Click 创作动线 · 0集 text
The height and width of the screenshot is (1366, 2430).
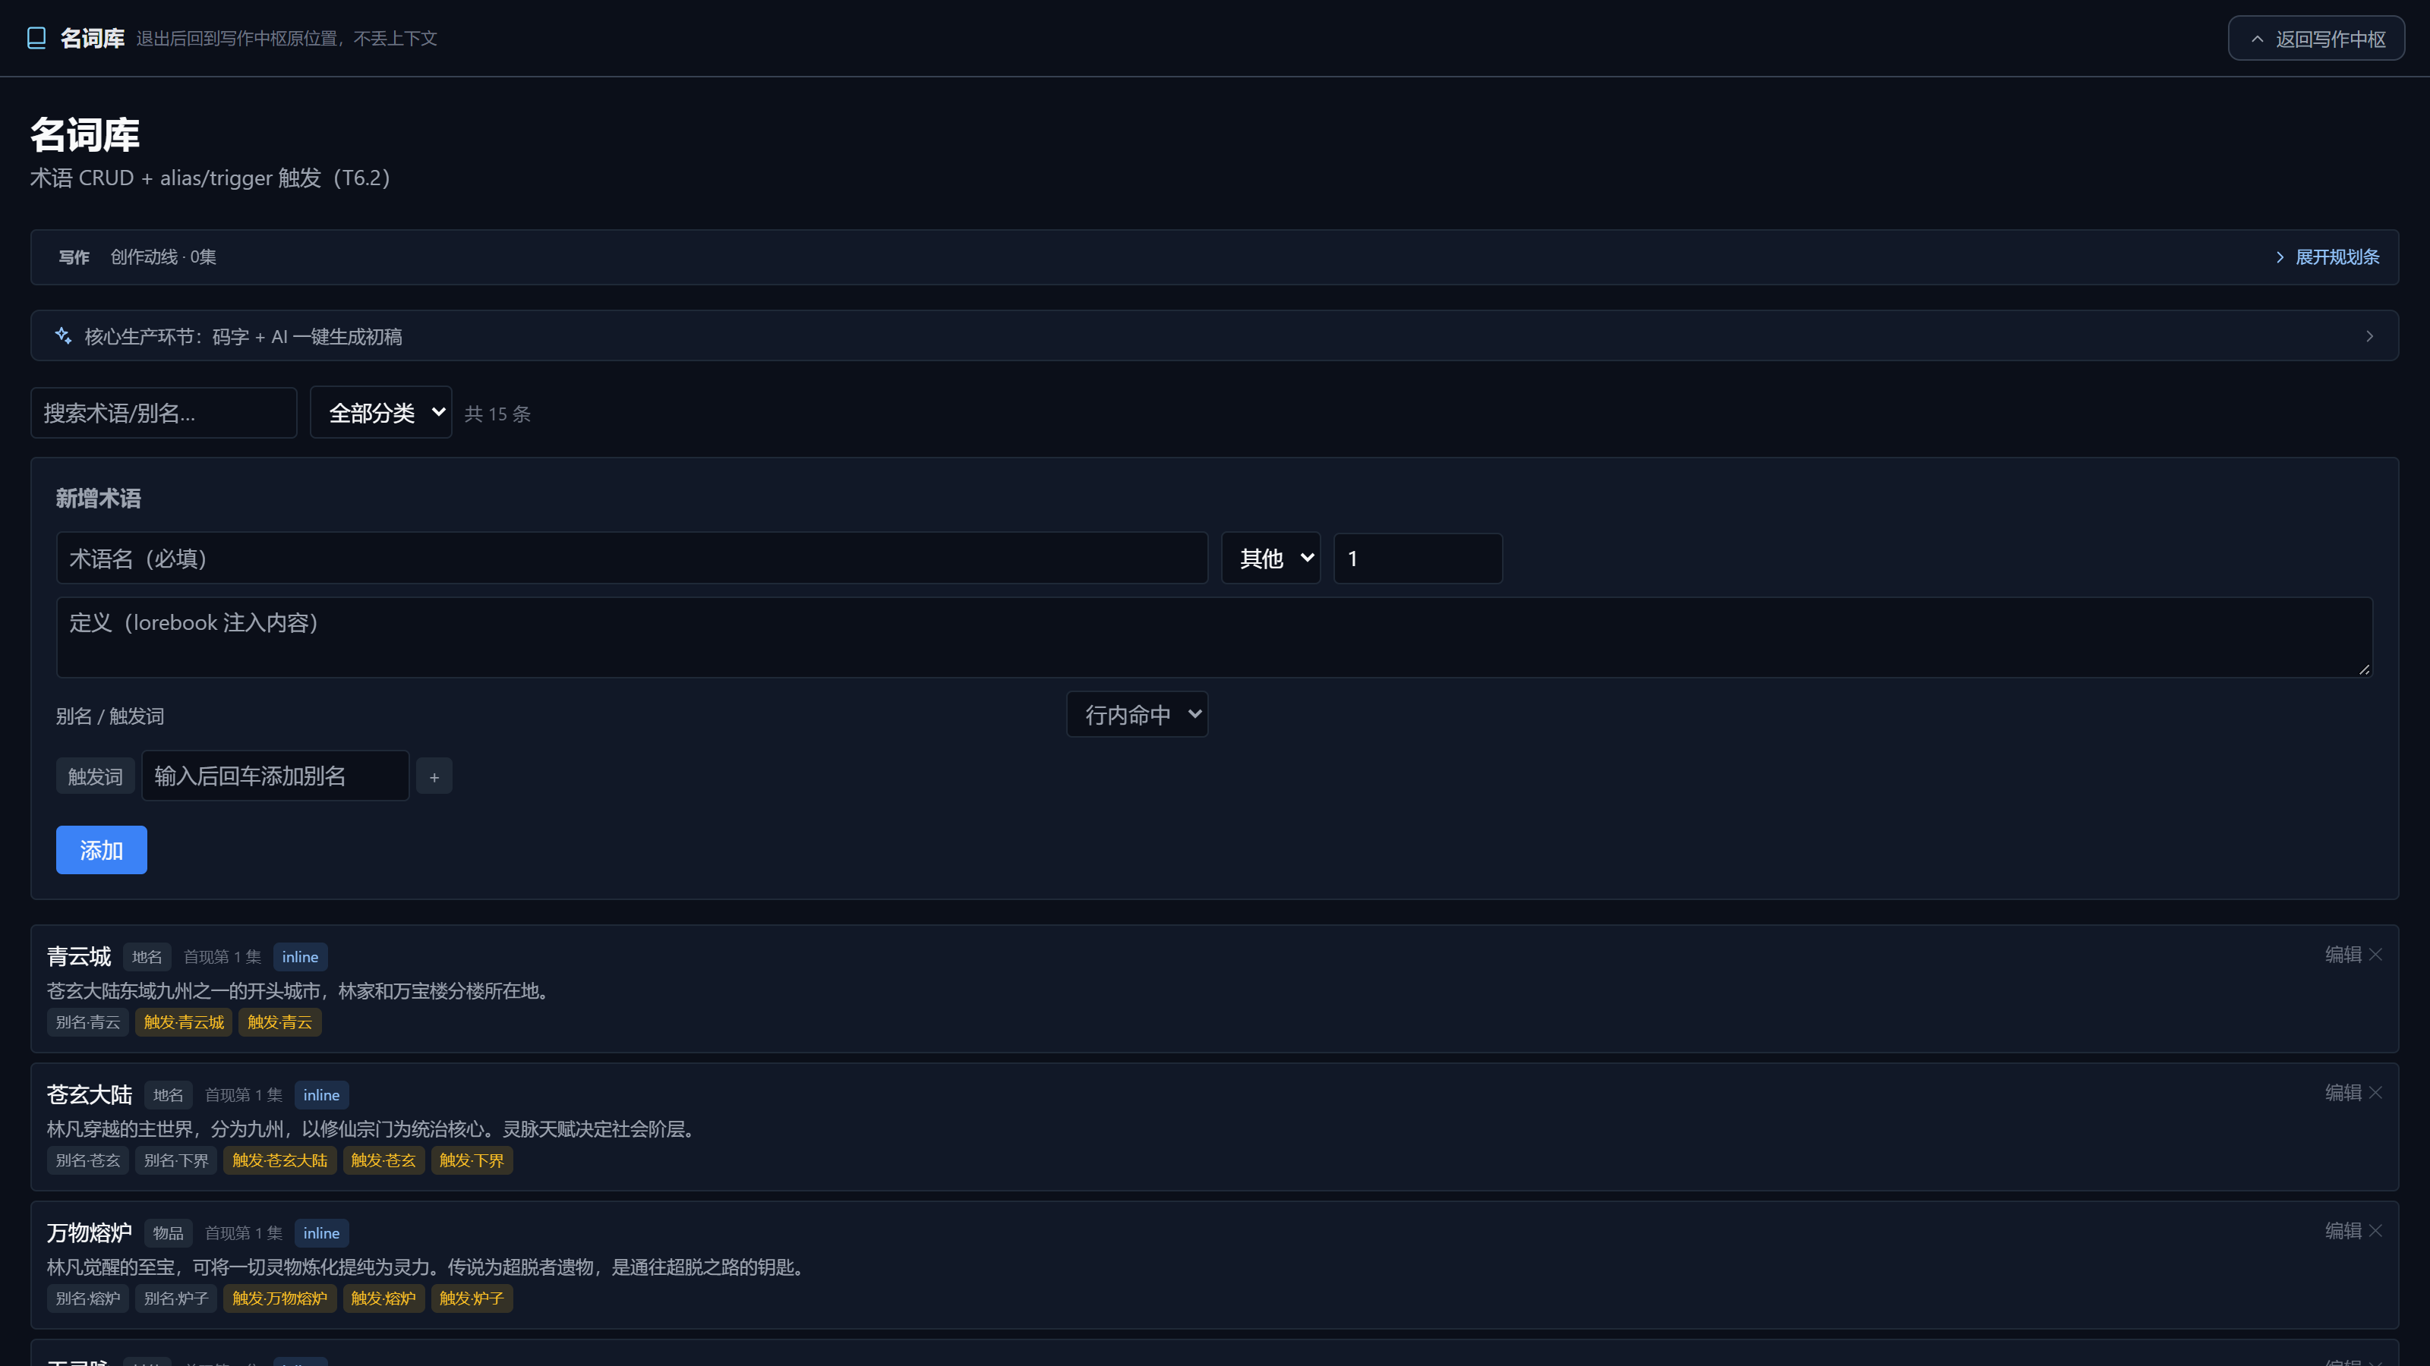pyautogui.click(x=163, y=257)
